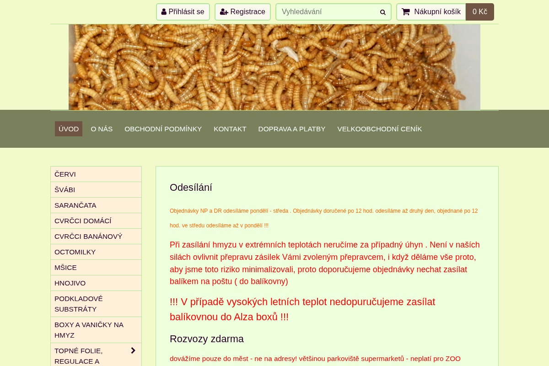
Task: Click the mealworm header banner image
Action: [x=274, y=67]
